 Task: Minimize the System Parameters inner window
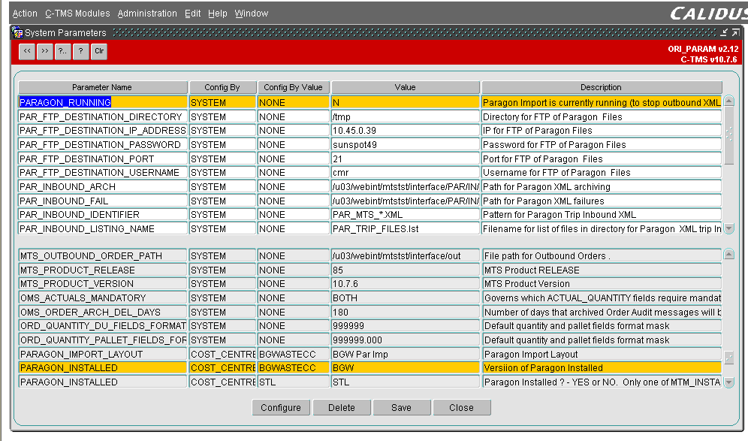pos(724,32)
